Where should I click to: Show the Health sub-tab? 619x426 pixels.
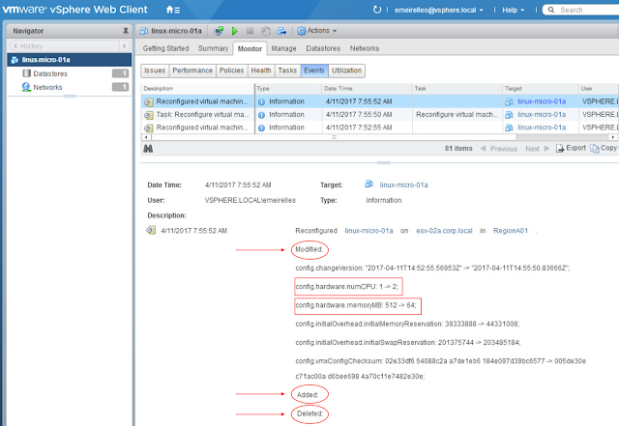261,71
